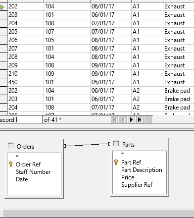The image size is (194, 218).
Task: Select the Price field in Parts table
Action: click(128, 177)
